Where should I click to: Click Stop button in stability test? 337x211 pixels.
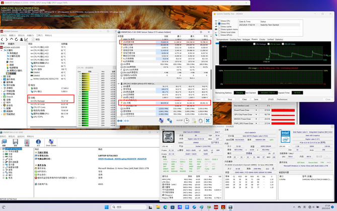tap(230, 99)
